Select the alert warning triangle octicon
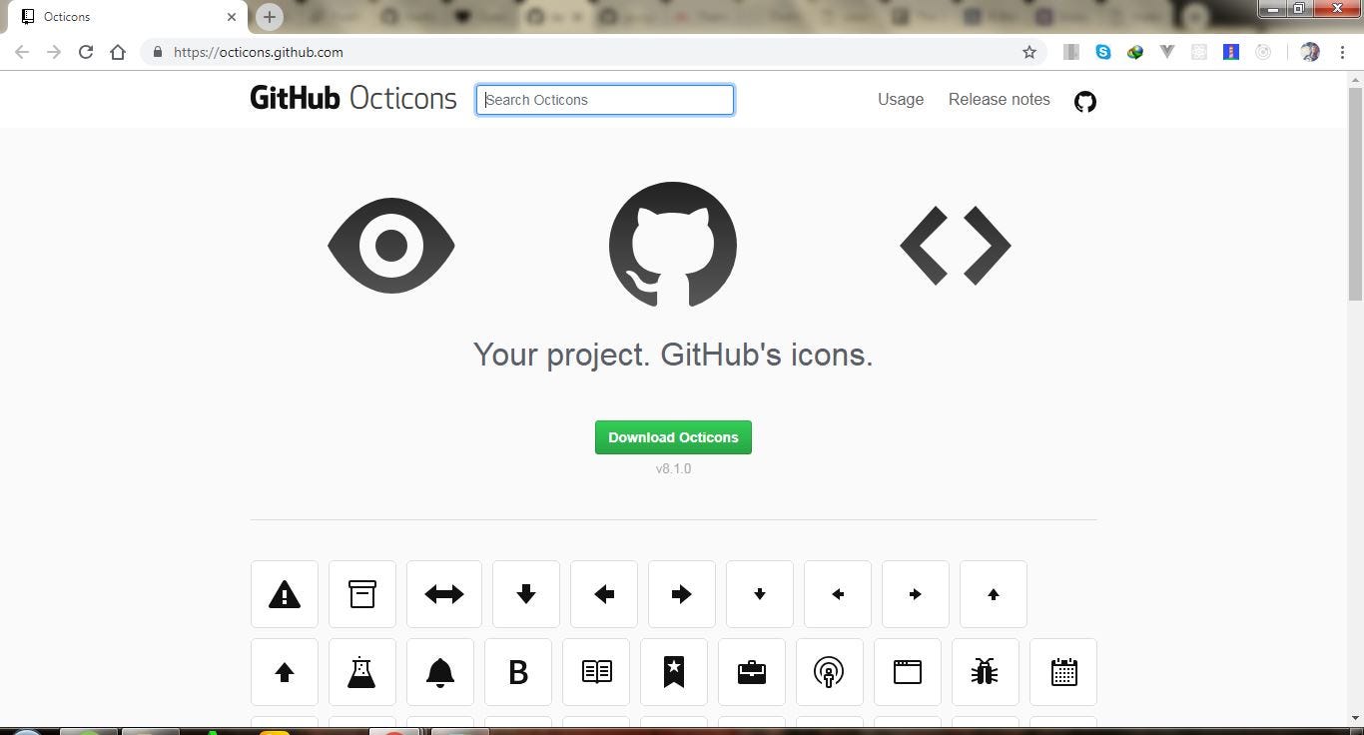Viewport: 1364px width, 735px height. [x=285, y=594]
